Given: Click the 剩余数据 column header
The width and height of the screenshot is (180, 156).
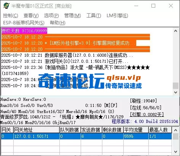Looking at the screenshot, I should [x=113, y=130].
